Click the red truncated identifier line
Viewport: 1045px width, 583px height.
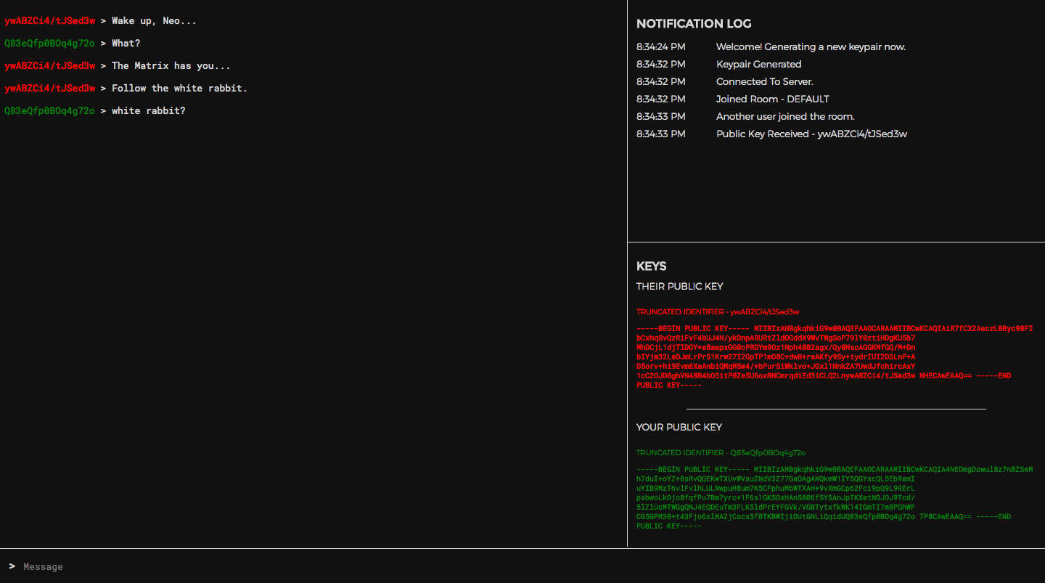tap(718, 312)
